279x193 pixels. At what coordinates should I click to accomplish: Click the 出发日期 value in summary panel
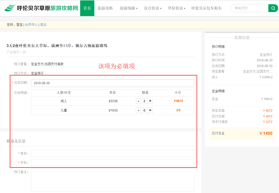pos(265,66)
